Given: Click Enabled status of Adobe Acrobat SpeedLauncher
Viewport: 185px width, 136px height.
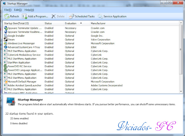Looking at the screenshot, I should point(49,85).
